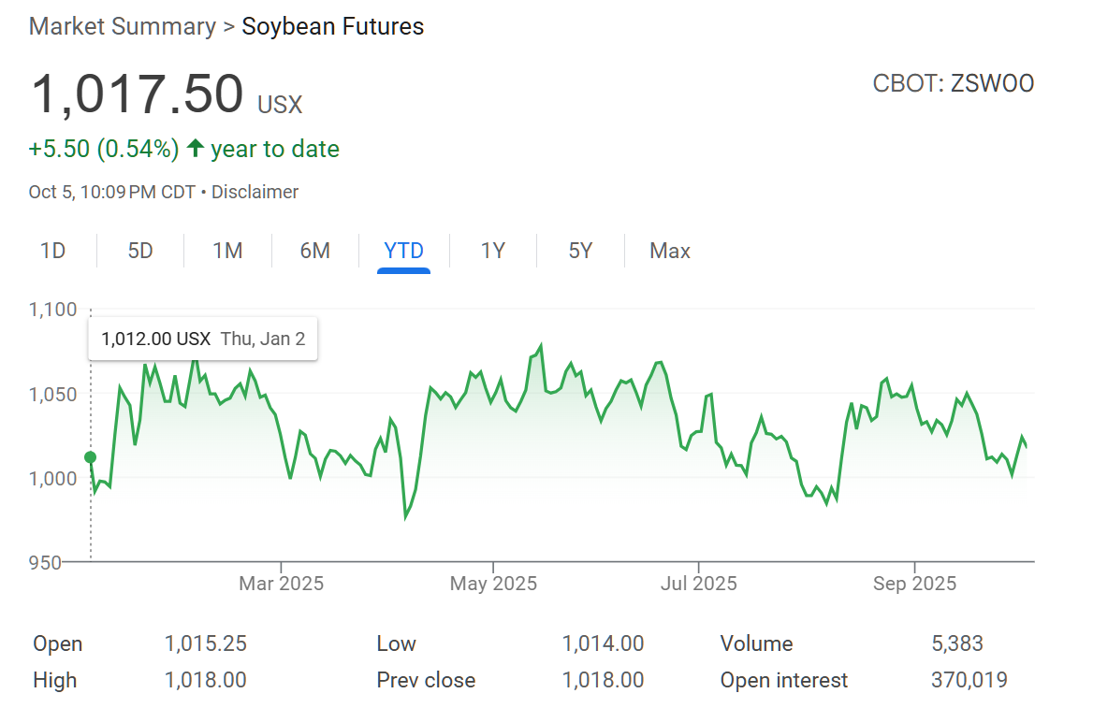Click the green data point marker
This screenshot has width=1093, height=708.
pyautogui.click(x=91, y=457)
